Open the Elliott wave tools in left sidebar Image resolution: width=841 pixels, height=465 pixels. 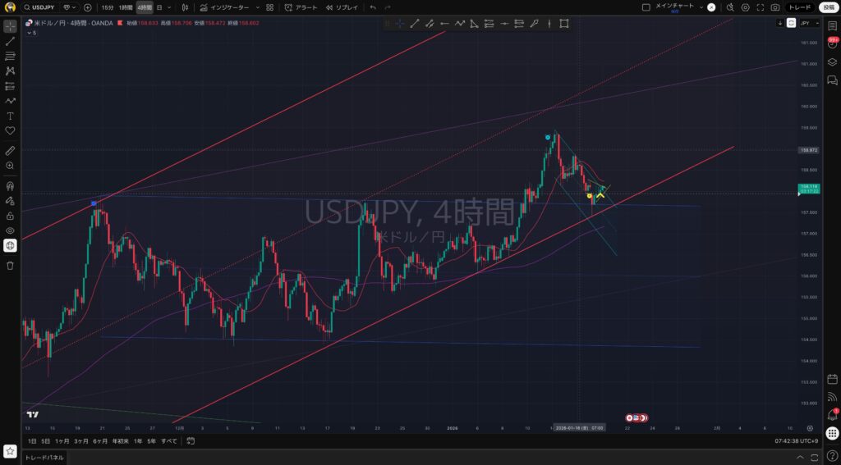coord(10,101)
